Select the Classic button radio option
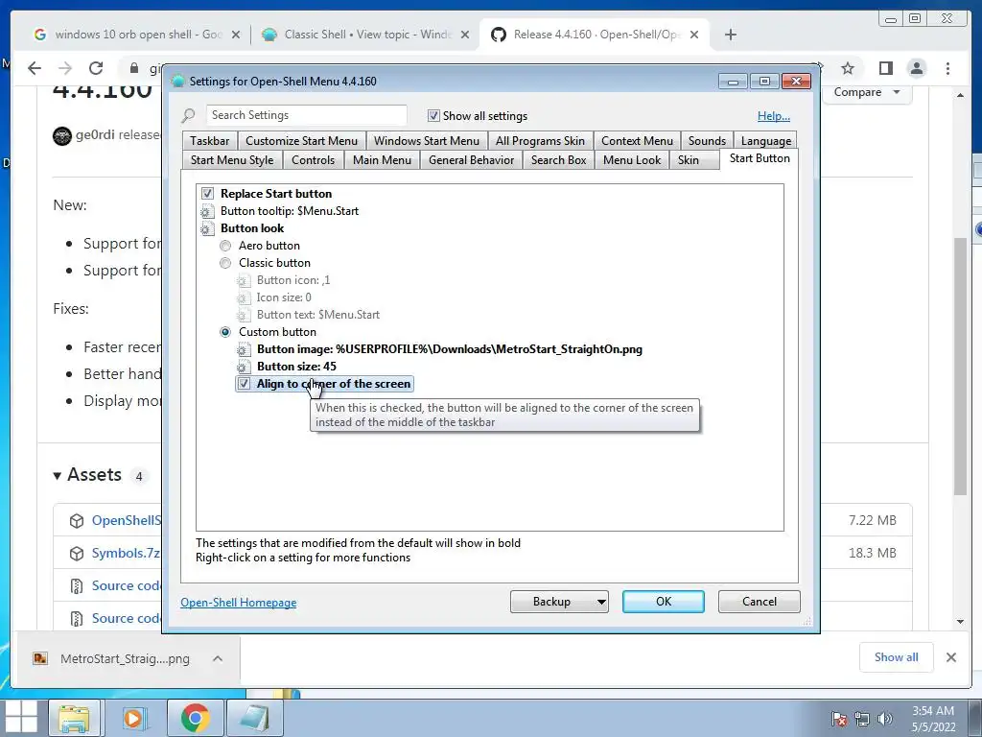This screenshot has height=737, width=982. [225, 263]
